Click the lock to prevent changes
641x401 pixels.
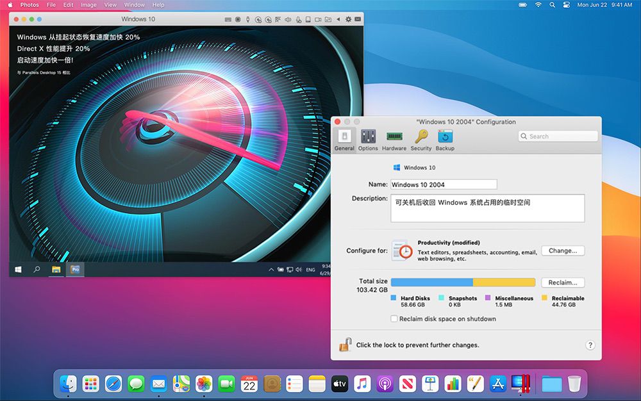345,345
